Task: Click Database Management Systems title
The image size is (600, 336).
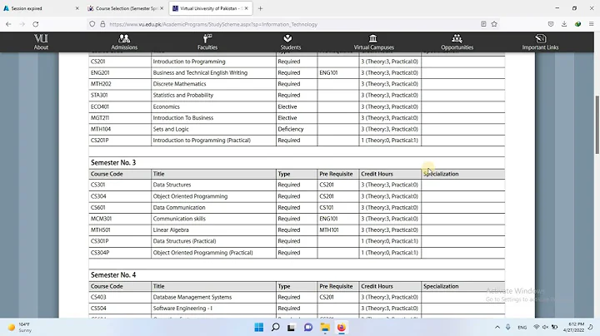Action: pos(192,297)
